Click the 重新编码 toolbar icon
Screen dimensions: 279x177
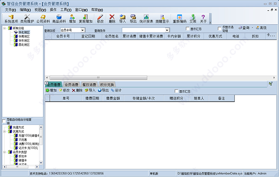coord(179,19)
